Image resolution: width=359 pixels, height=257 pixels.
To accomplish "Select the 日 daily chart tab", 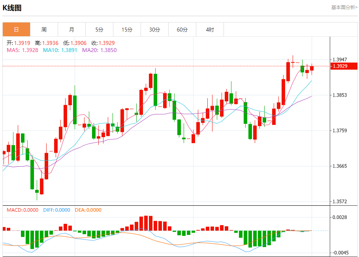I will (16, 30).
